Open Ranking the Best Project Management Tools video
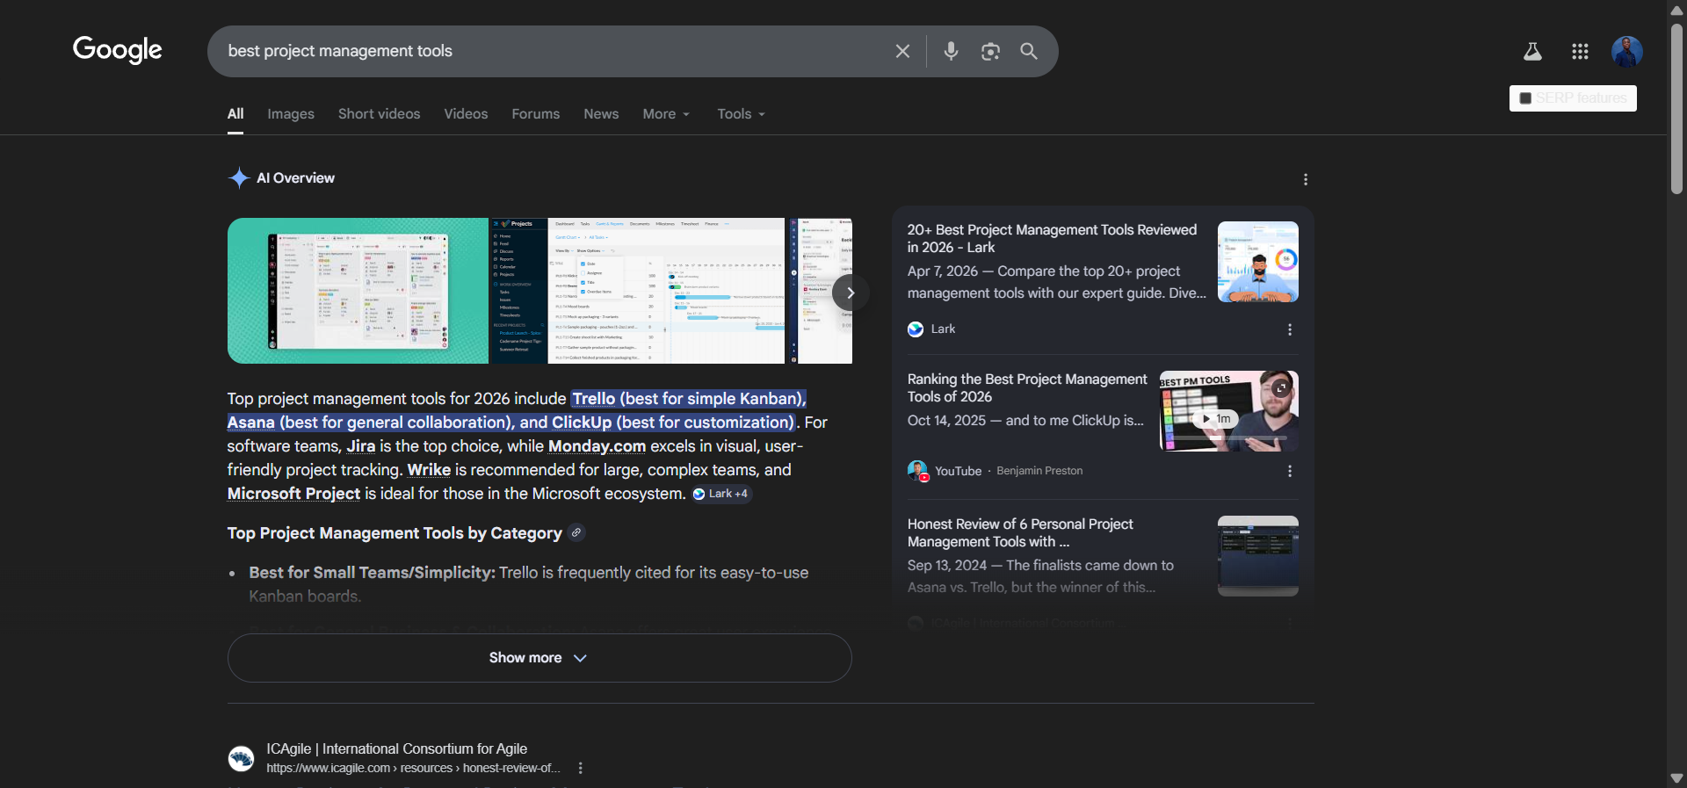Viewport: 1687px width, 788px height. click(x=1027, y=387)
